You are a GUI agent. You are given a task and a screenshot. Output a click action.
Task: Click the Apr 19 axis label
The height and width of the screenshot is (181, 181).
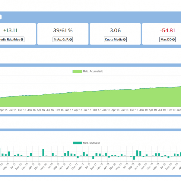(x=153, y=110)
